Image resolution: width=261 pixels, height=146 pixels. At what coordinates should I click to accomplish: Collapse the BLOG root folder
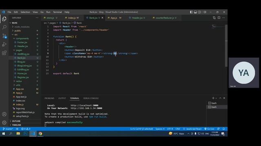15,23
